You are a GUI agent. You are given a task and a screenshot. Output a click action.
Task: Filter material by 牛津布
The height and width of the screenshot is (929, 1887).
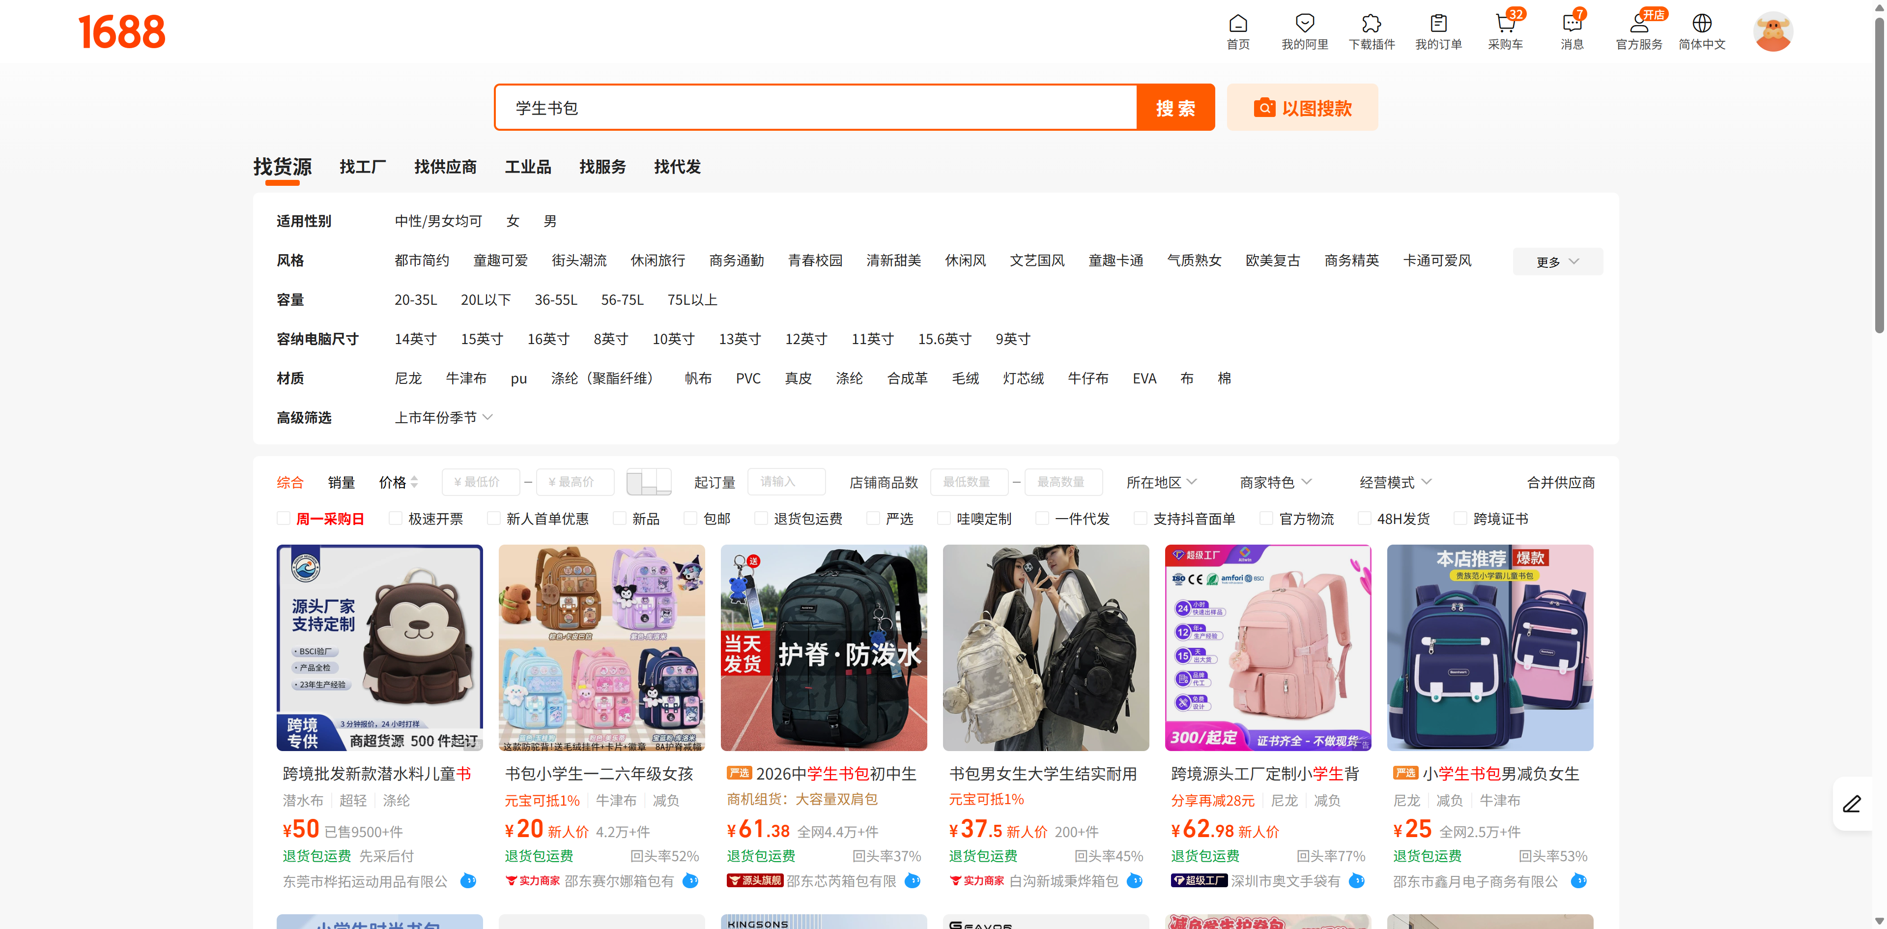point(466,378)
